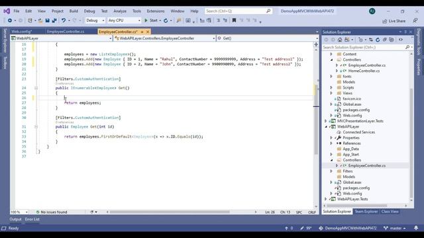Click the pin icon on EmployeeController.cs* tab

pyautogui.click(x=142, y=32)
